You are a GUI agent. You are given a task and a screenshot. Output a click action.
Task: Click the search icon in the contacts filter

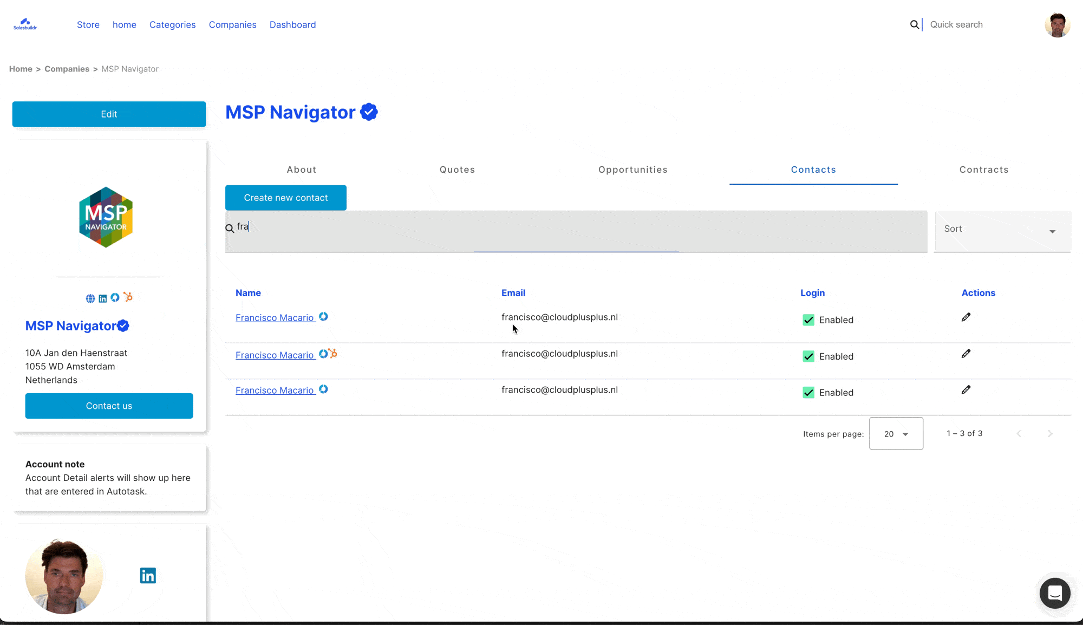tap(230, 229)
